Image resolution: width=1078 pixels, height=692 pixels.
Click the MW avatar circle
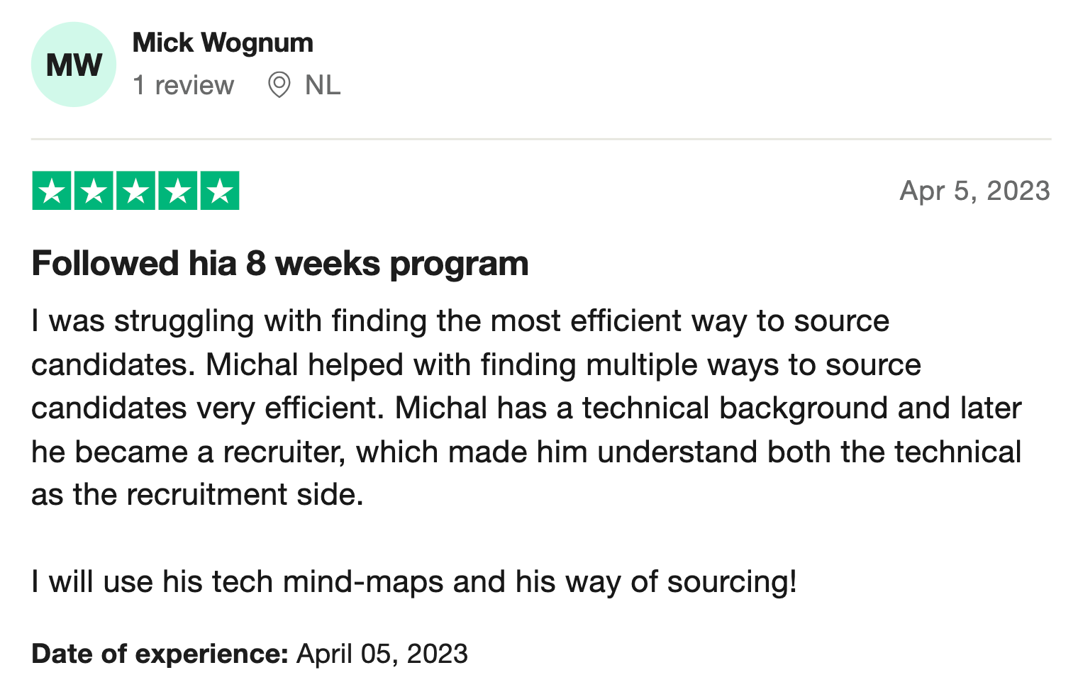click(x=74, y=65)
